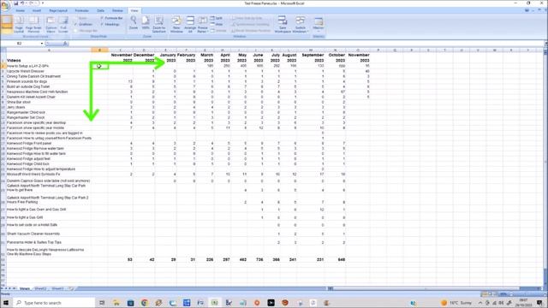The width and height of the screenshot is (548, 308).
Task: Open the Name Box dropdown arrow
Action: 42,44
